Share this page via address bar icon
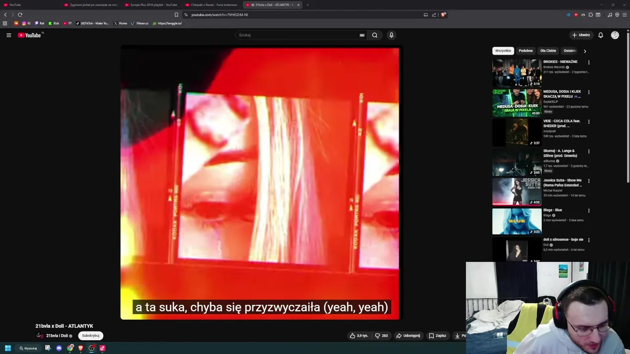 [x=434, y=15]
